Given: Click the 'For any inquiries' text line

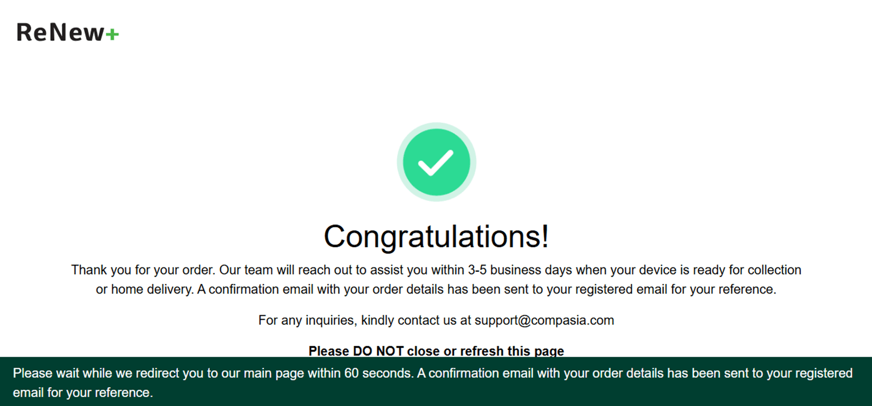Looking at the screenshot, I should point(436,320).
